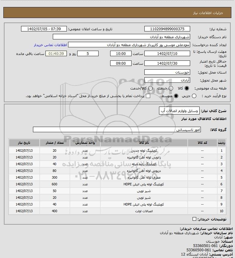The image size is (235, 258).
Task: Click quantity 80 in row 4
Action: click(x=54, y=171)
